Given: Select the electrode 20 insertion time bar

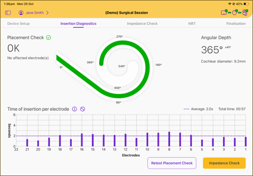Looking at the screenshot, I should point(38,144).
